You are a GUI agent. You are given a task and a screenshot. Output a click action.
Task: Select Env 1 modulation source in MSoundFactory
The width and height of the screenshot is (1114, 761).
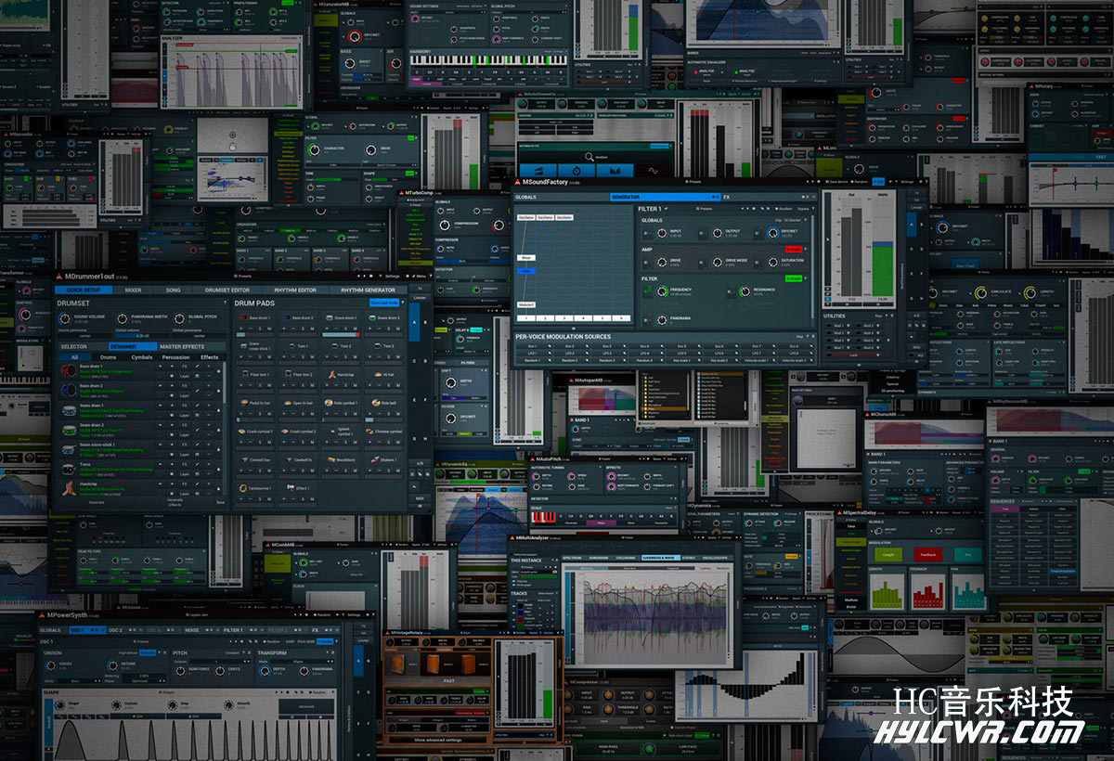(x=533, y=346)
